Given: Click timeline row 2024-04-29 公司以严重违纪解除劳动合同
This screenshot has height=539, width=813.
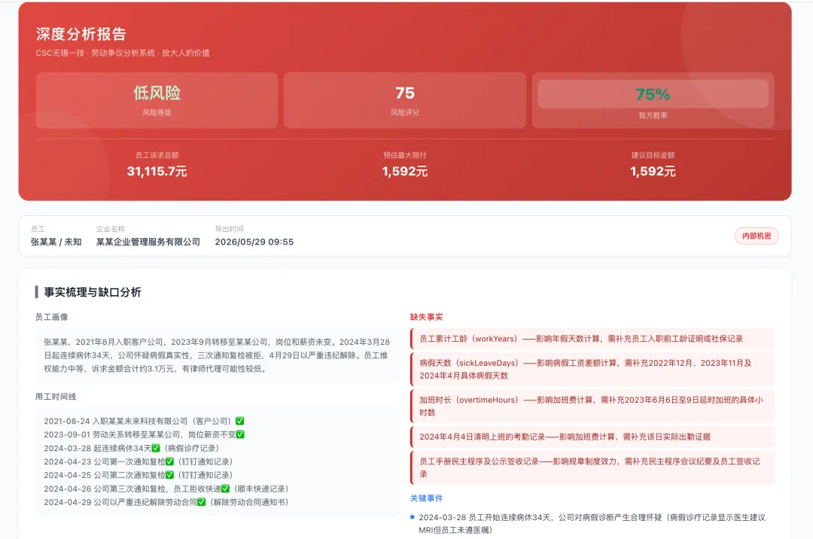Looking at the screenshot, I should tap(166, 502).
